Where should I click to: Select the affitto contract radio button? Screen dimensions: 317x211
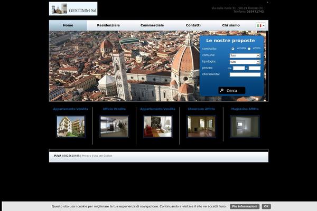click(x=249, y=49)
